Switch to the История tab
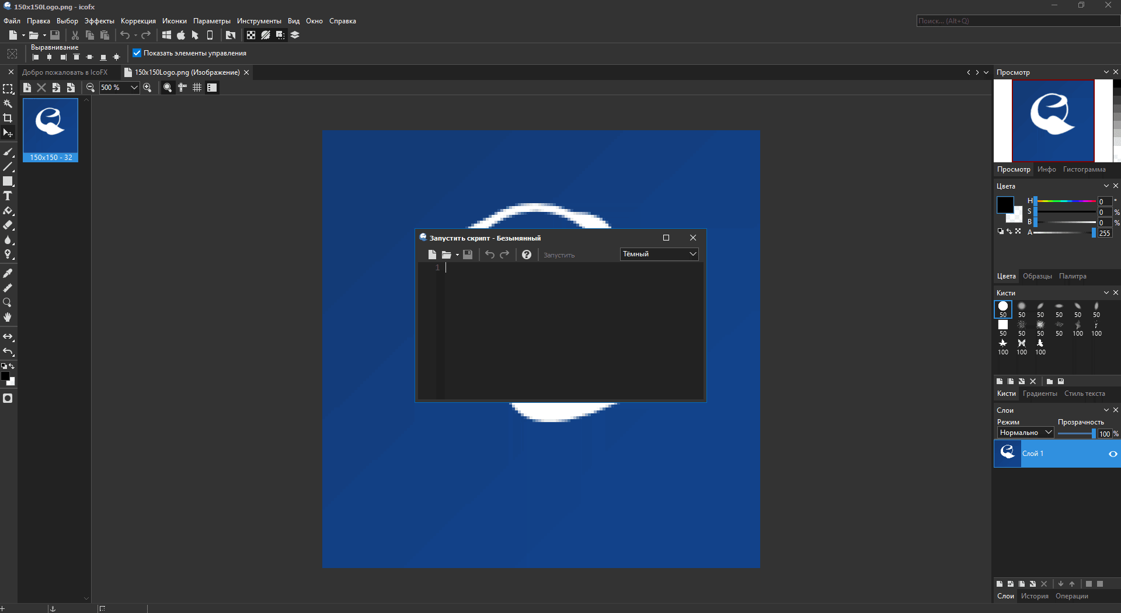1121x613 pixels. coord(1035,596)
